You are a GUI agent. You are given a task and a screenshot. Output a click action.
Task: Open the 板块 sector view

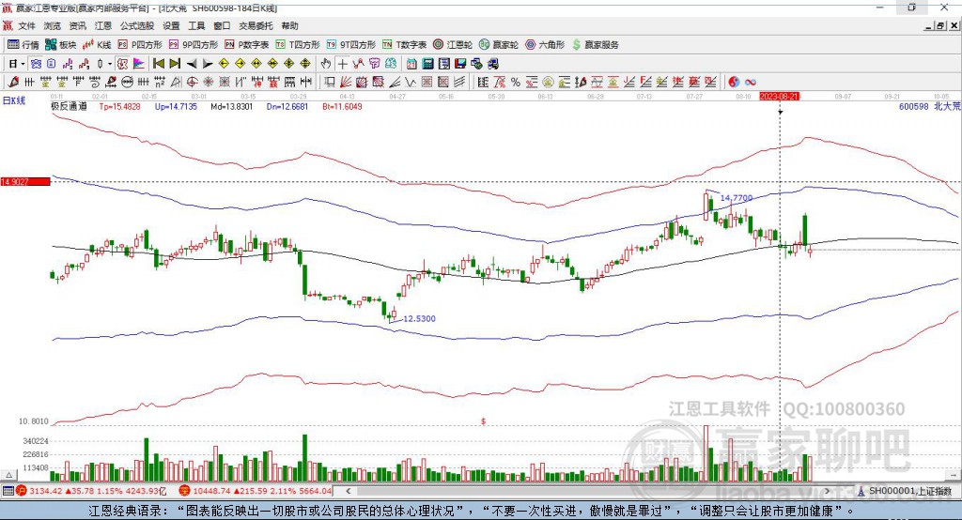pyautogui.click(x=60, y=45)
